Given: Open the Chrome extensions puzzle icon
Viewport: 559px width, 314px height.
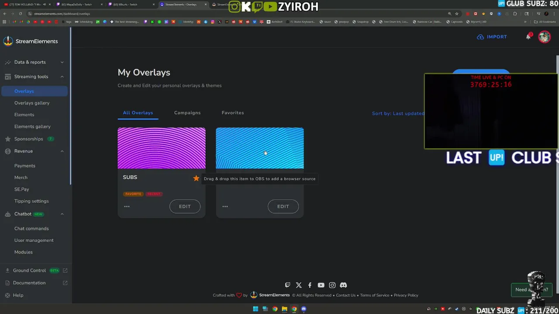Looking at the screenshot, I should point(515,14).
